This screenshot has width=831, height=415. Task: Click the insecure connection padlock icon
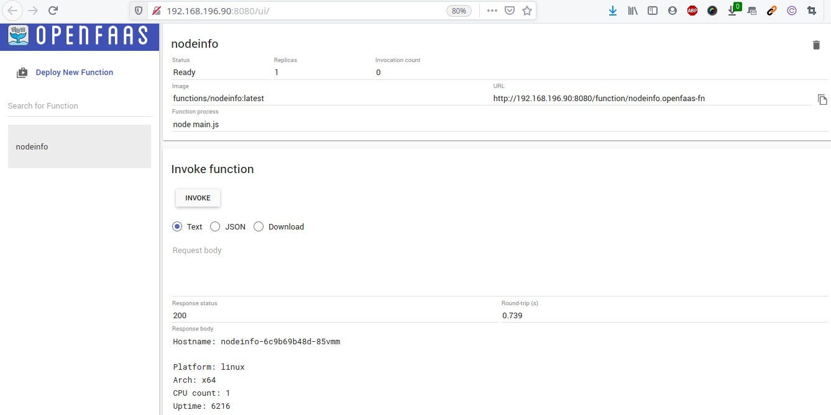pyautogui.click(x=156, y=11)
